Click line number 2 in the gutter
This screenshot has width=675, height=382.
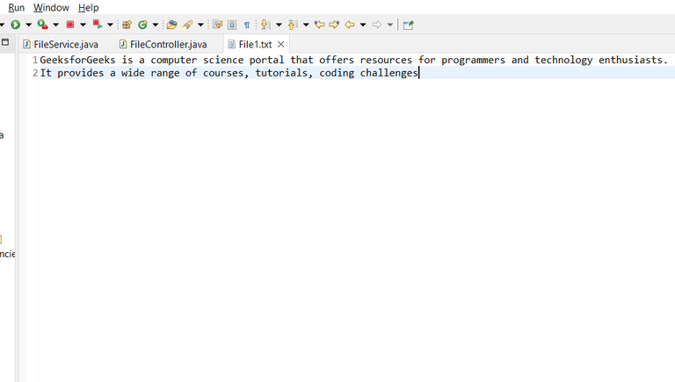point(35,73)
